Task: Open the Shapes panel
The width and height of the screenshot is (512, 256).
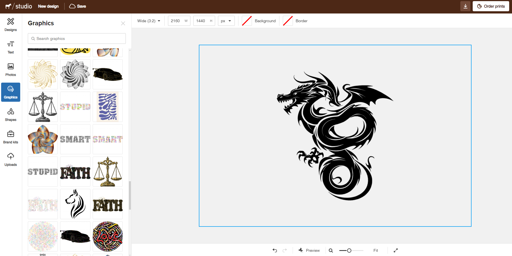Action: tap(11, 115)
